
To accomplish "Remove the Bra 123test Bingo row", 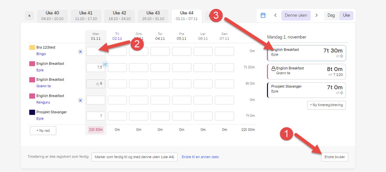I will pyautogui.click(x=81, y=52).
